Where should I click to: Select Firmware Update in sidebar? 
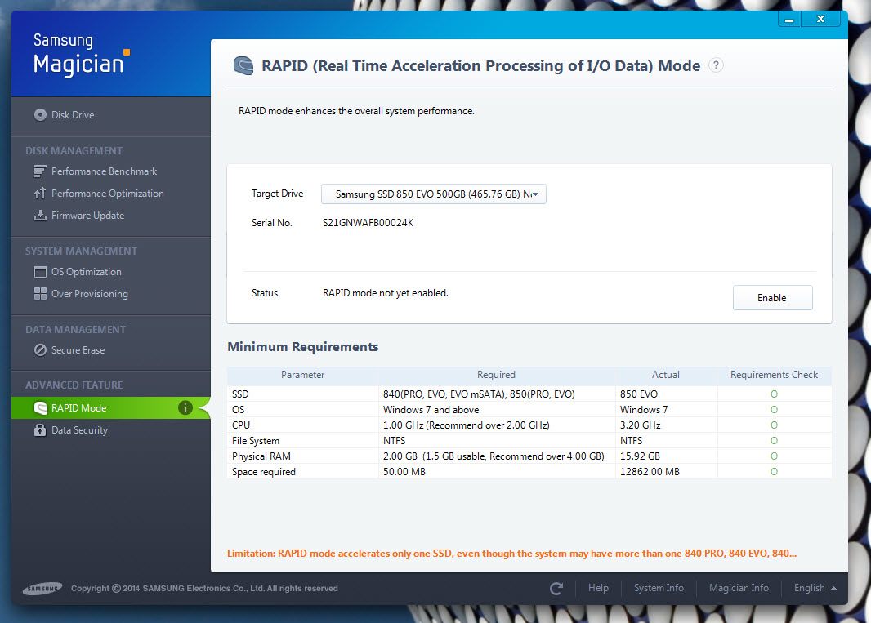(x=87, y=216)
